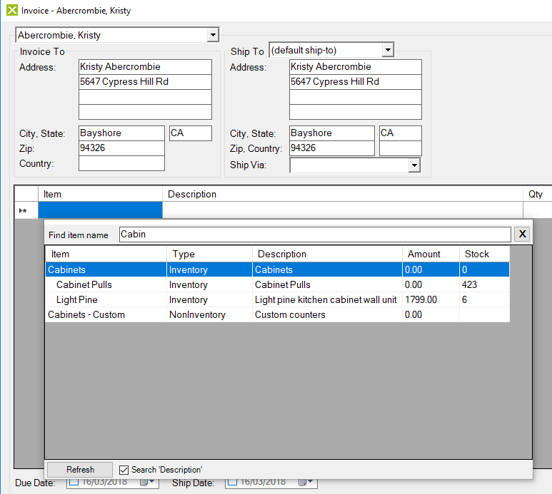The width and height of the screenshot is (552, 494).
Task: Open the Due Date calendar dropdown
Action: (x=148, y=482)
